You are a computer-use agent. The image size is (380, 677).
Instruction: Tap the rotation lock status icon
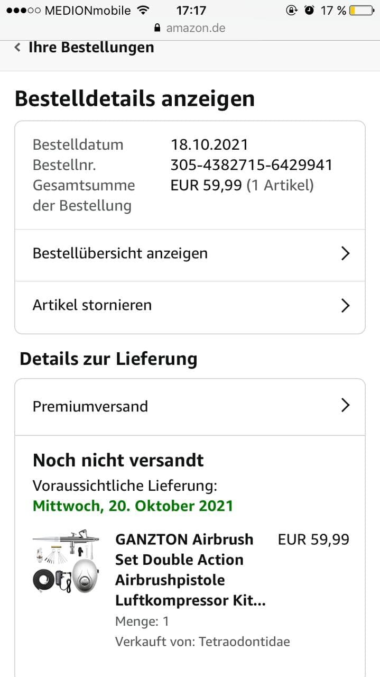click(291, 11)
